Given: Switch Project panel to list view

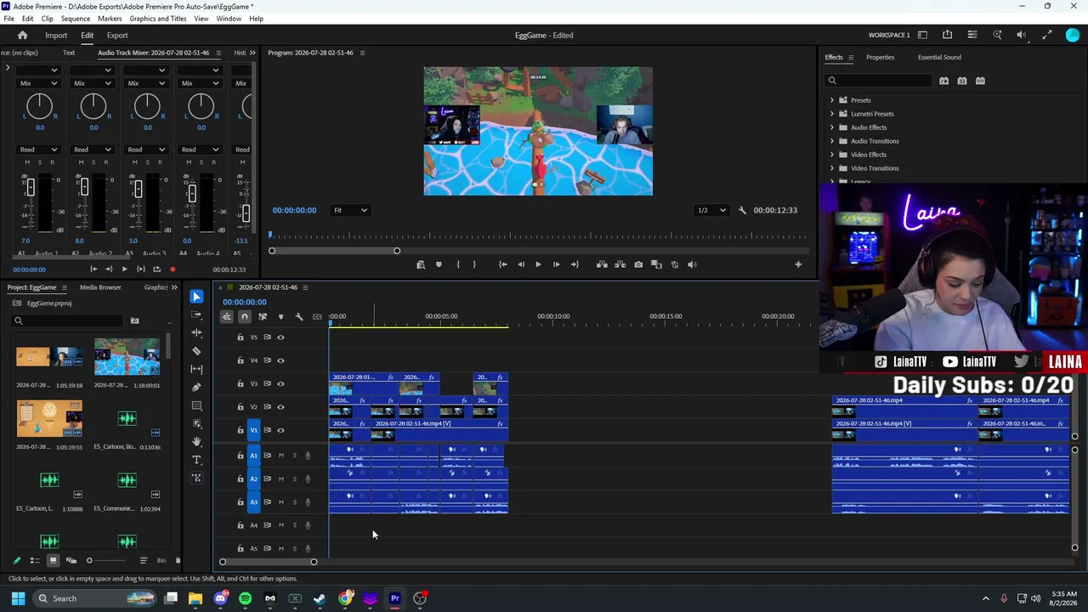Looking at the screenshot, I should pyautogui.click(x=35, y=561).
